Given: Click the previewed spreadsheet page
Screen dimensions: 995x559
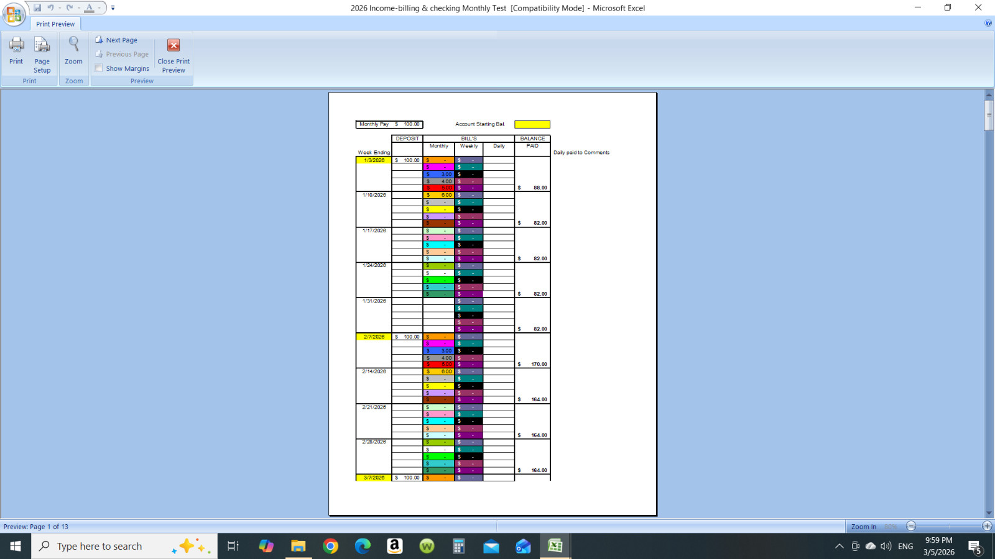Looking at the screenshot, I should 492,304.
